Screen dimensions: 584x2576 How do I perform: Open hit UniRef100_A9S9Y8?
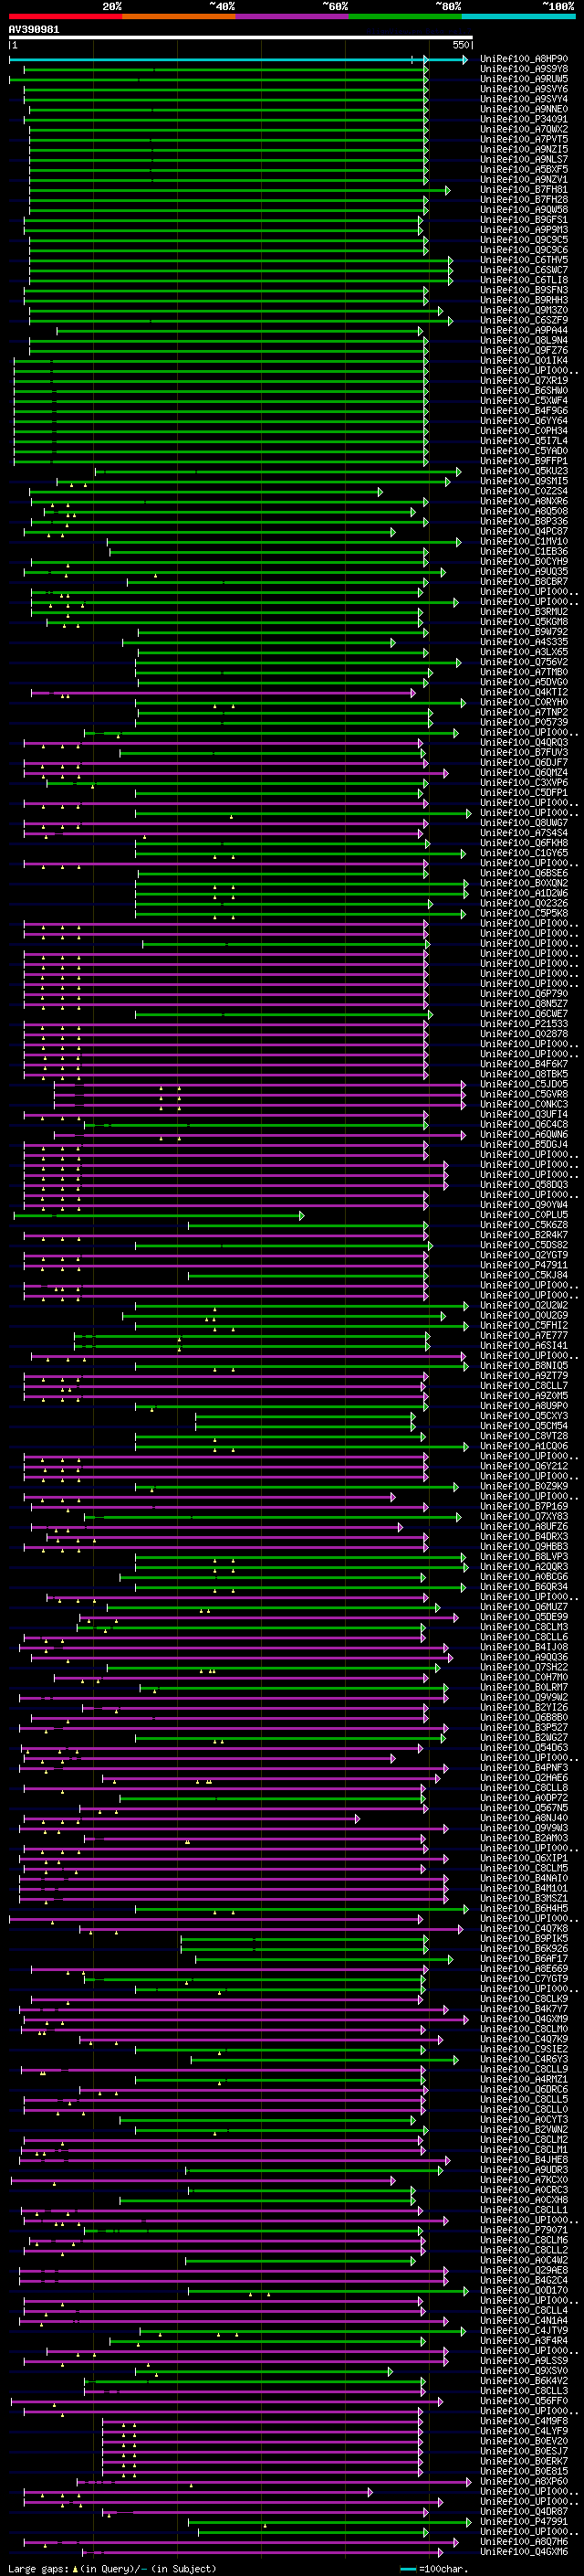coord(524,69)
